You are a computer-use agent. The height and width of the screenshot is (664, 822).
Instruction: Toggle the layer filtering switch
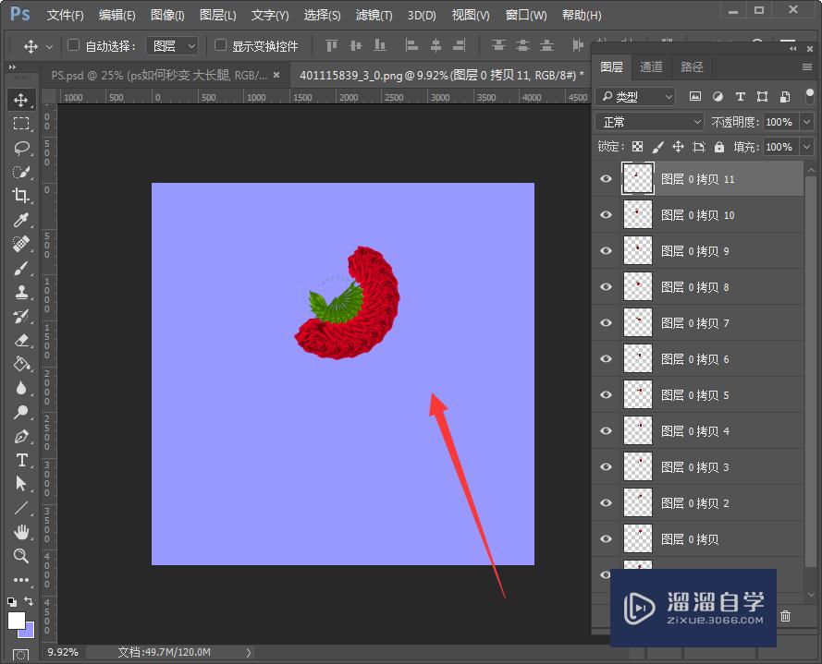809,96
